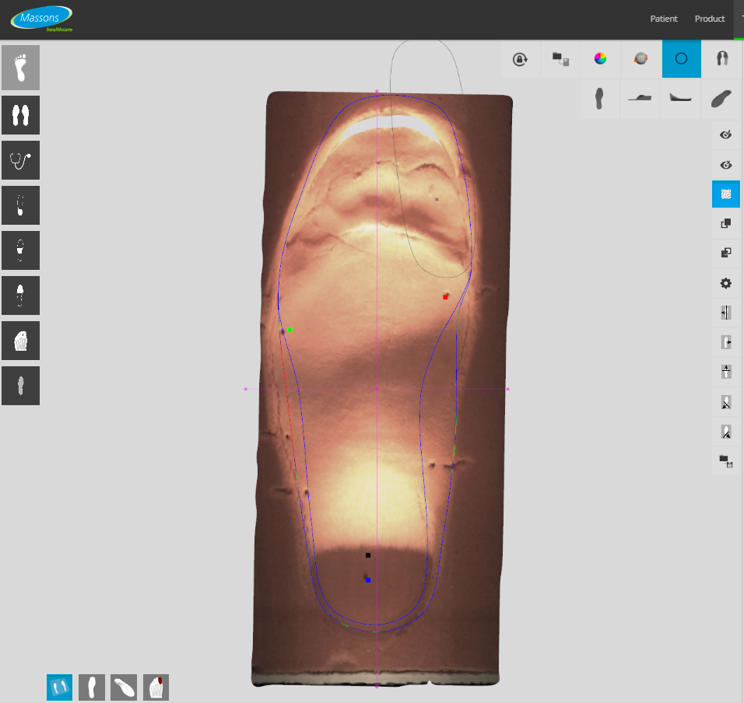Select the white 3D insole icon at bottom
This screenshot has height=703, width=744.
[124, 687]
